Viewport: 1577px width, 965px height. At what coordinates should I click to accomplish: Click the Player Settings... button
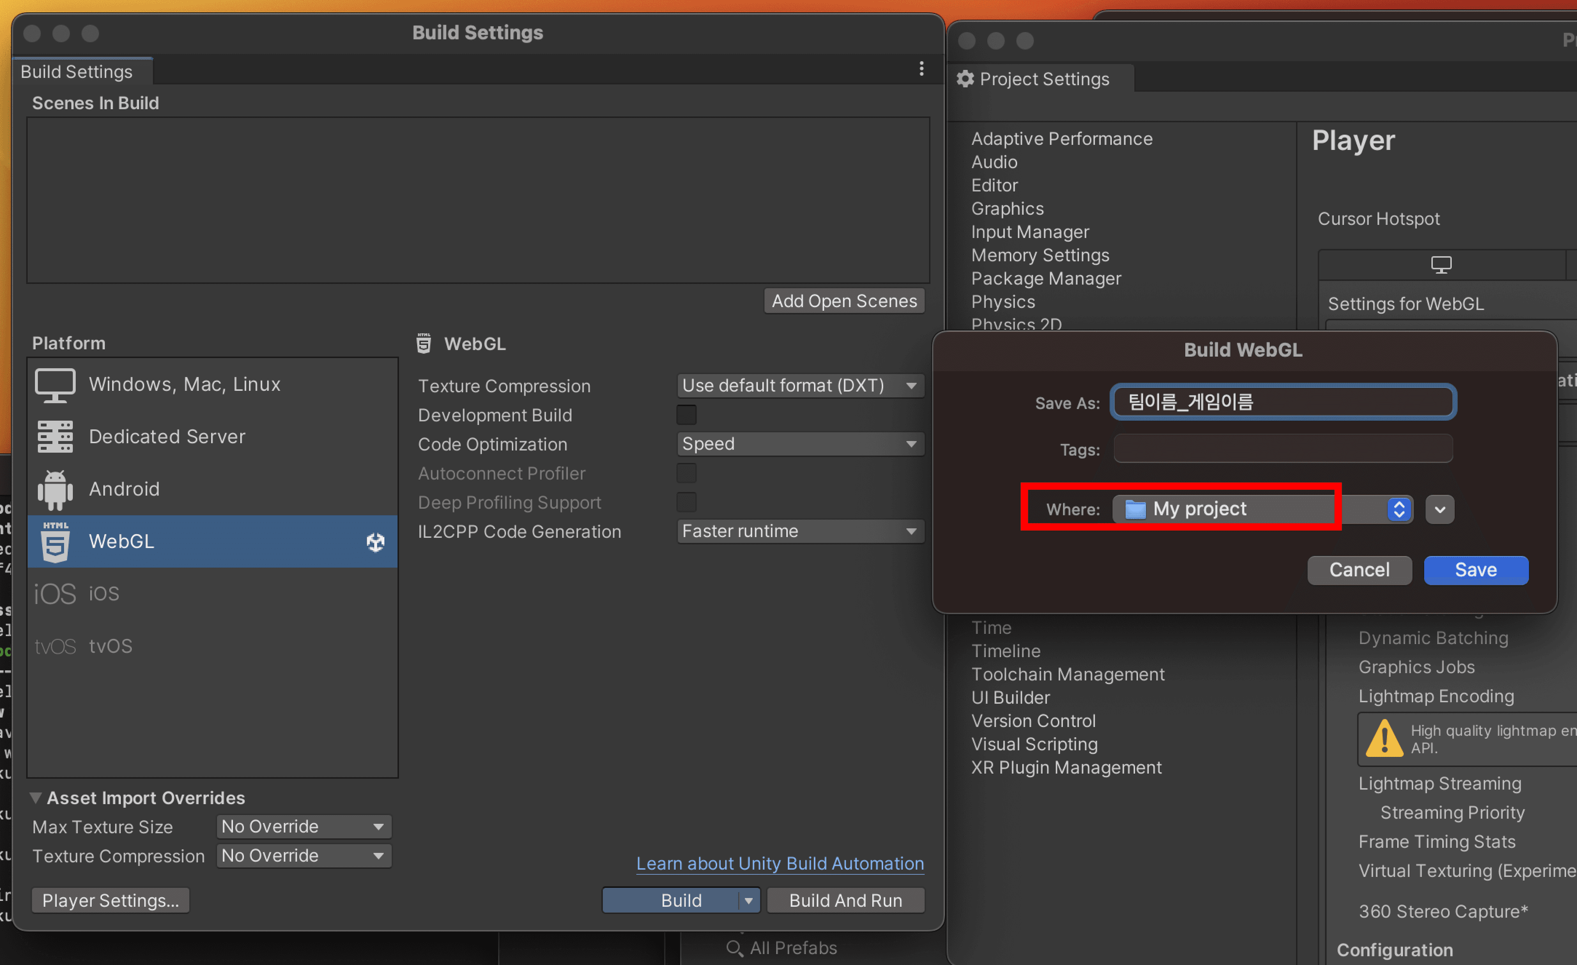coord(111,901)
